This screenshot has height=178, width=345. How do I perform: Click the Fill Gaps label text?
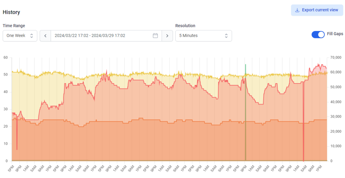click(335, 34)
